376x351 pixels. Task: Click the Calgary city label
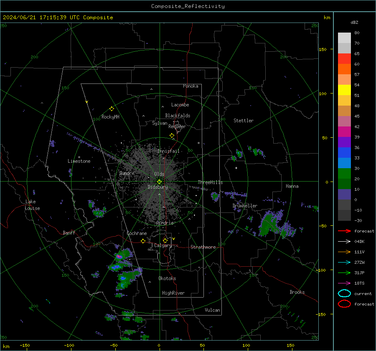pos(163,245)
